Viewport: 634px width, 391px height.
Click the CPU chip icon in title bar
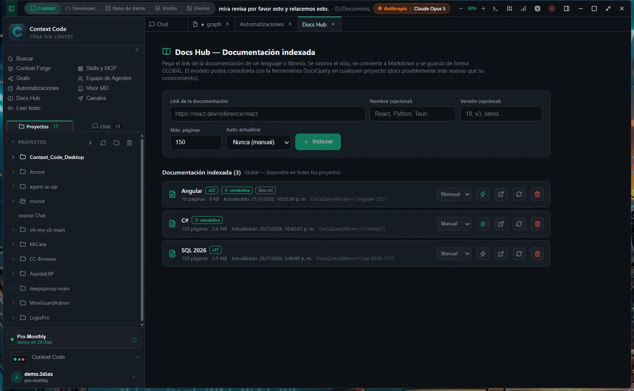point(537,8)
